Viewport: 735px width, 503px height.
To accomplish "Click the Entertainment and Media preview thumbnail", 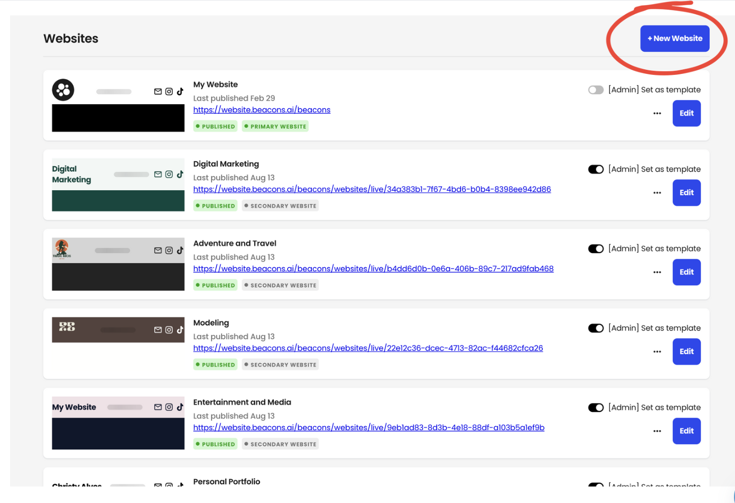I will point(118,423).
